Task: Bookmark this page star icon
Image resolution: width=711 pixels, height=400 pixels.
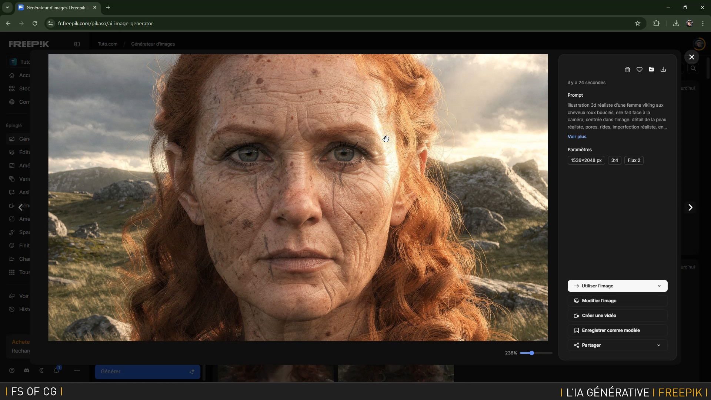Action: tap(637, 23)
